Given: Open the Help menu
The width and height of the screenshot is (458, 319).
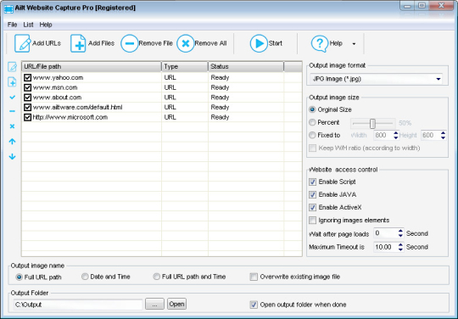Looking at the screenshot, I should 46,25.
